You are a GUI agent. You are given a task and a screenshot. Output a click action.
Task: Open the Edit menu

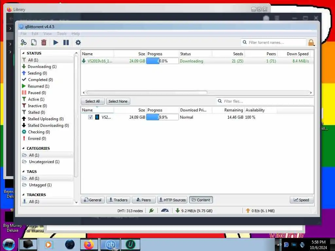click(35, 34)
